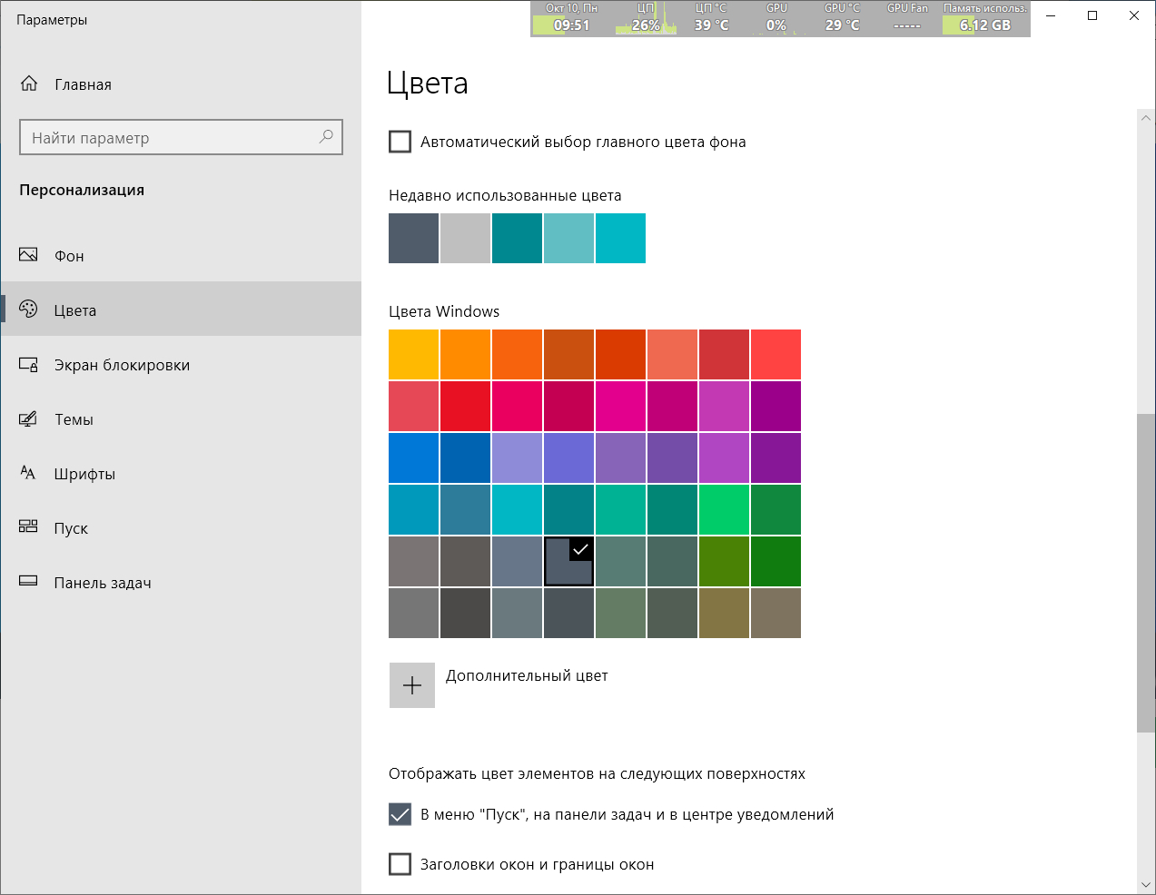This screenshot has height=895, width=1156.
Task: Click the plus button for a custom color
Action: (412, 685)
